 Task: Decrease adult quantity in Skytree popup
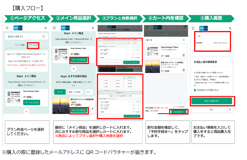coord(129,102)
